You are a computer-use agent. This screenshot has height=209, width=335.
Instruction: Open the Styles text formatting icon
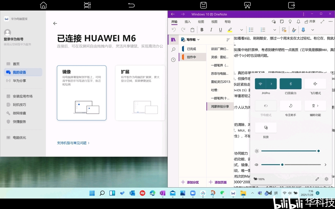294,30
